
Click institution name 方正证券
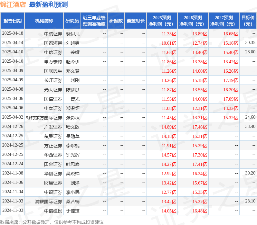[x=53, y=146]
